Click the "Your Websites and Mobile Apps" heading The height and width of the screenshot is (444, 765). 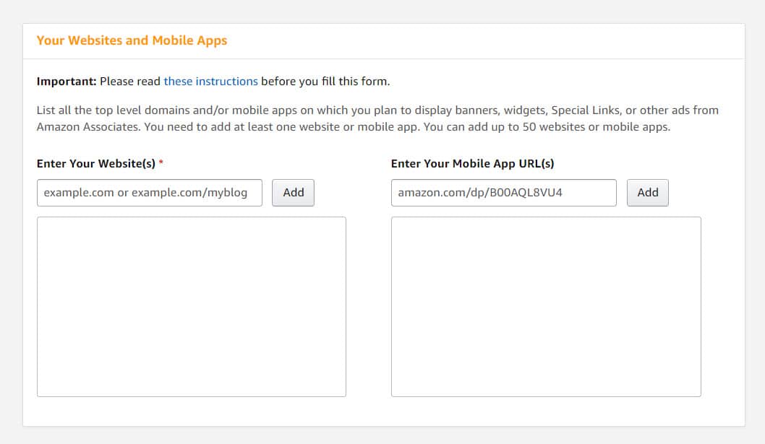click(x=132, y=40)
